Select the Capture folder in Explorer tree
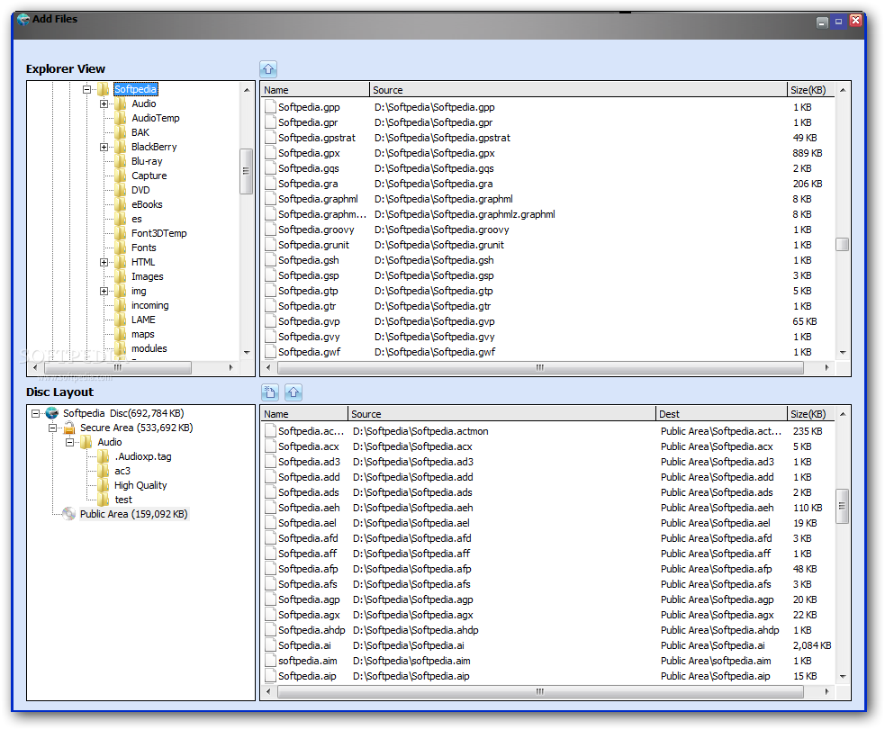 click(149, 176)
